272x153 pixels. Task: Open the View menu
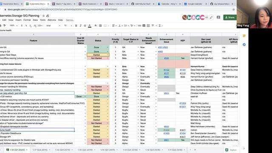coord(11,20)
